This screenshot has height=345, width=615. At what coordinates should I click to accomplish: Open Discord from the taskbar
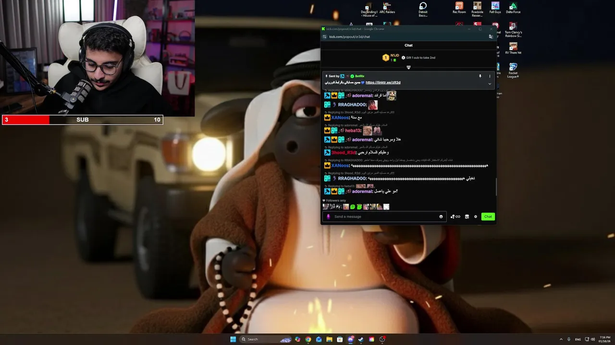point(350,339)
